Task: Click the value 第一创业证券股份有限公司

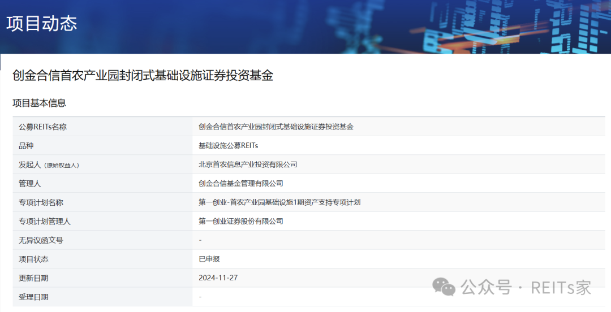Action: click(x=241, y=221)
